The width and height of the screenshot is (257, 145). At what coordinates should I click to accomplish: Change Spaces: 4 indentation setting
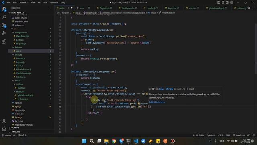[211, 135]
